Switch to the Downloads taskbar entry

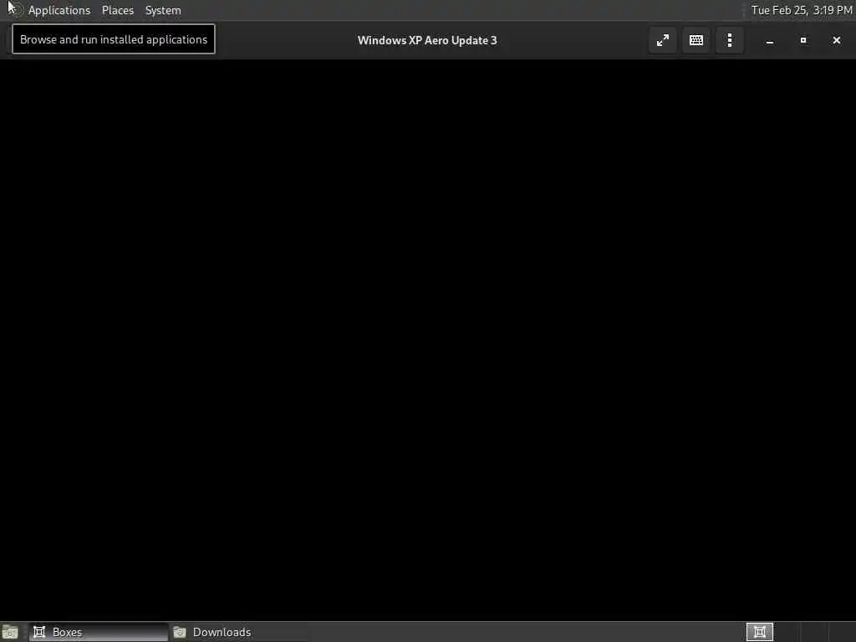pos(238,632)
